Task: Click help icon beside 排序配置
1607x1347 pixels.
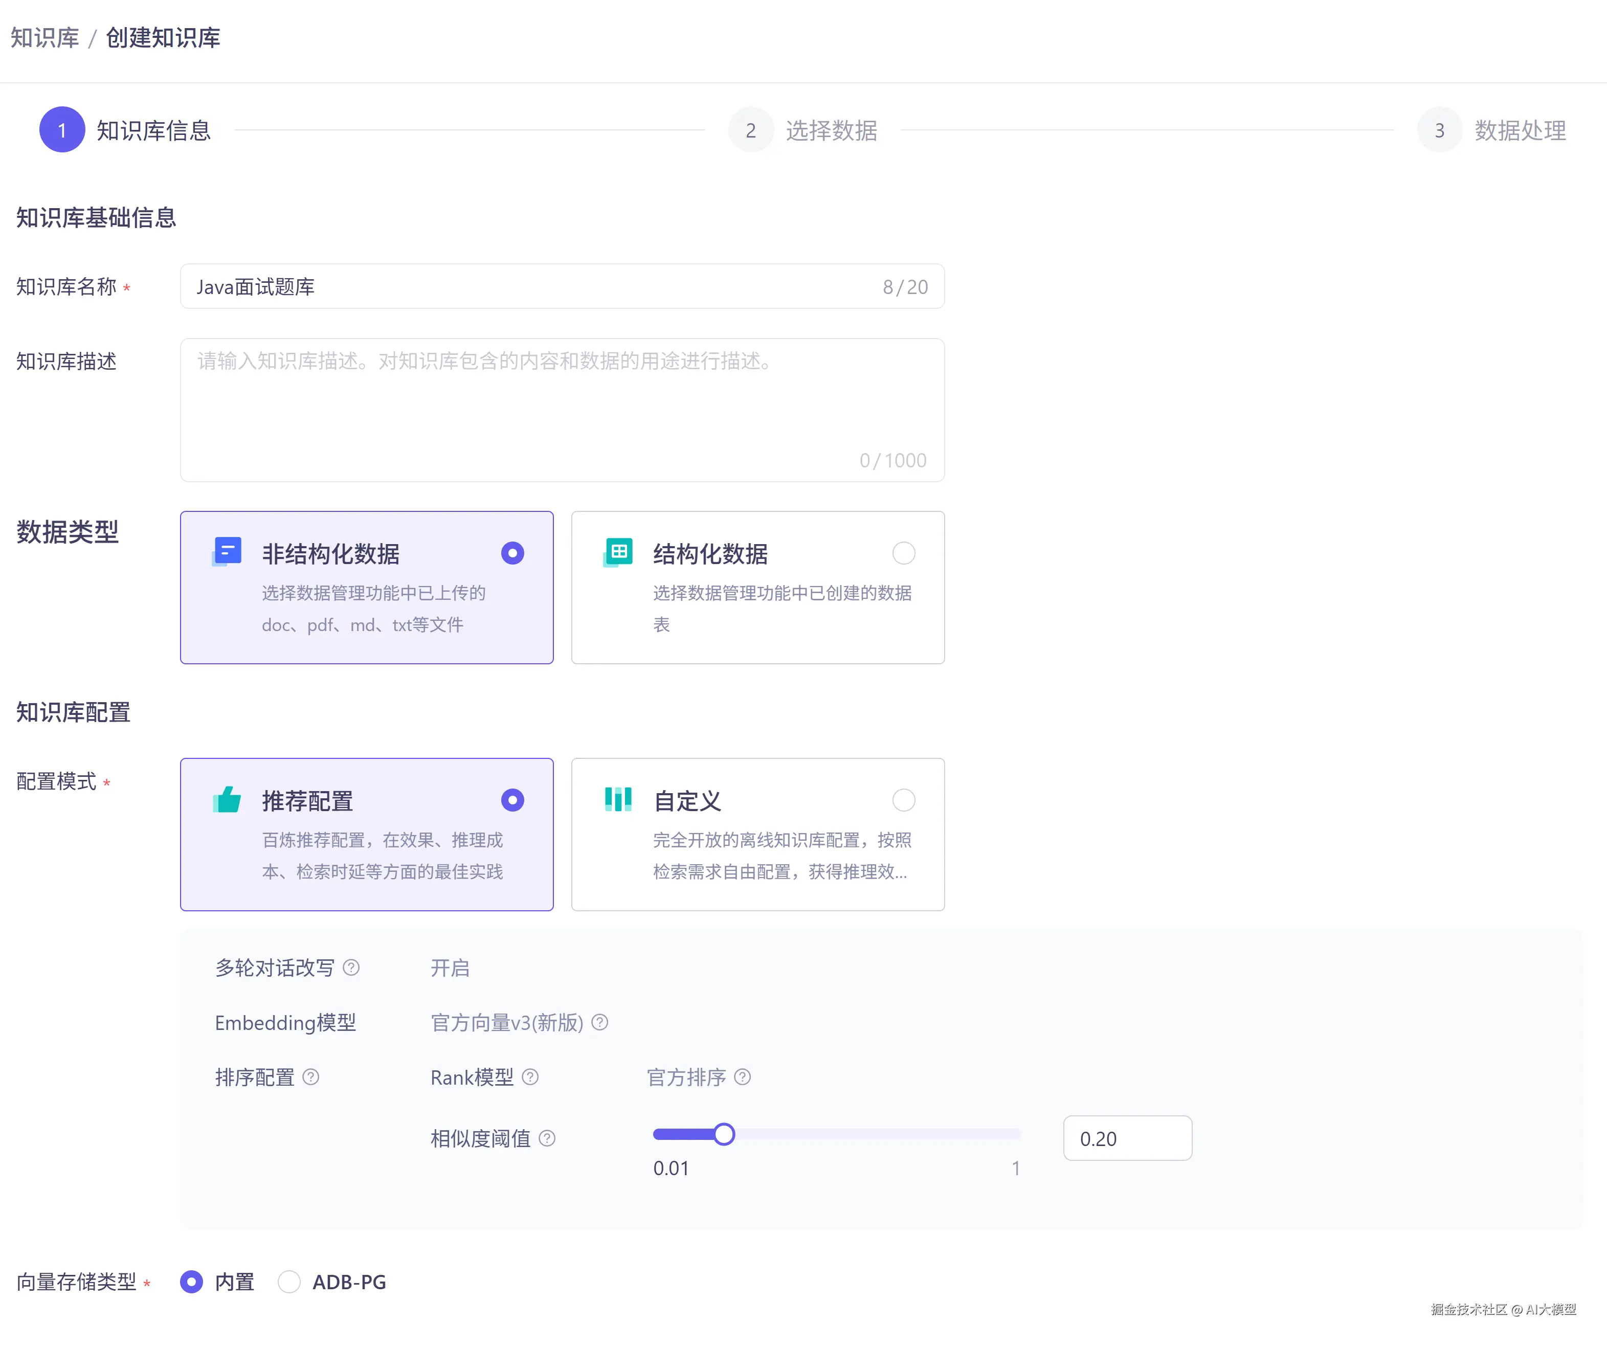Action: [x=310, y=1077]
